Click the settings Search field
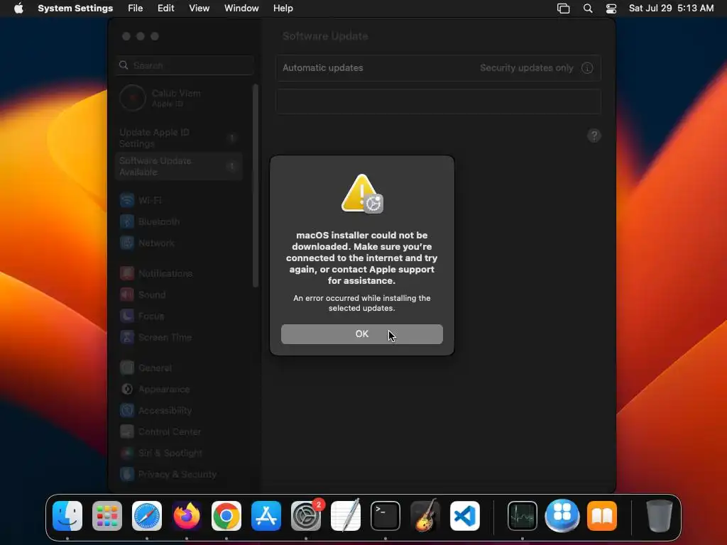727x545 pixels. 185,65
